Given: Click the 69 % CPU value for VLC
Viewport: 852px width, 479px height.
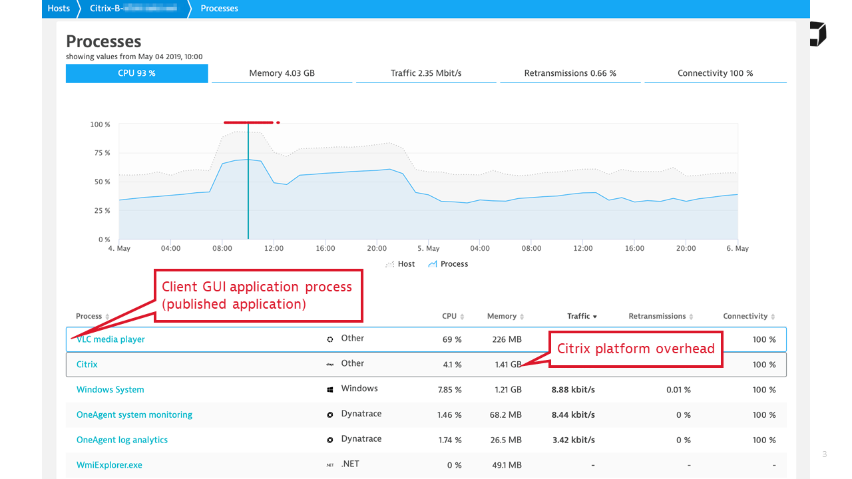Looking at the screenshot, I should click(452, 340).
